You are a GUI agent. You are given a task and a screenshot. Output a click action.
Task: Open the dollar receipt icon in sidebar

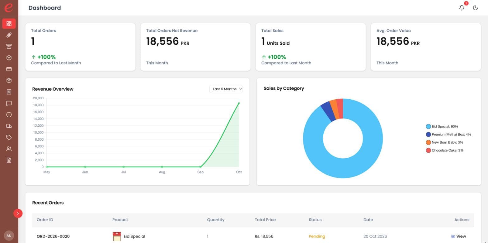(9, 92)
